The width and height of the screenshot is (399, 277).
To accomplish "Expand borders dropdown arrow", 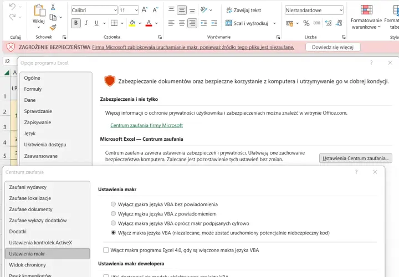I will (122, 23).
